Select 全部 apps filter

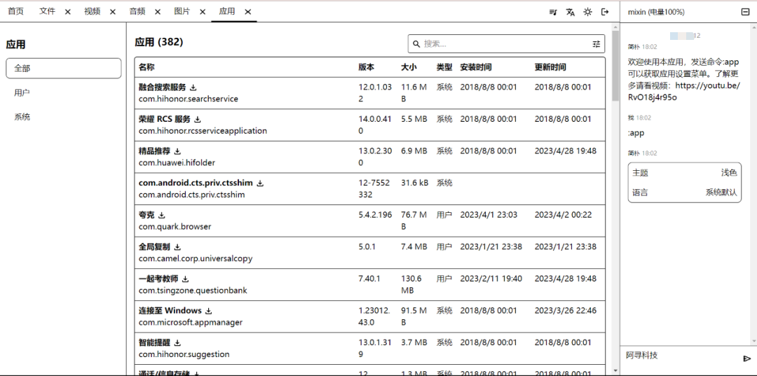(63, 69)
